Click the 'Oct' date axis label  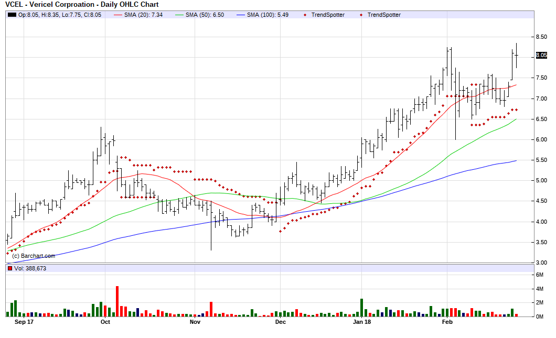(105, 322)
